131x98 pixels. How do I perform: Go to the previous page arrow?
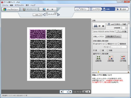tap(61, 92)
